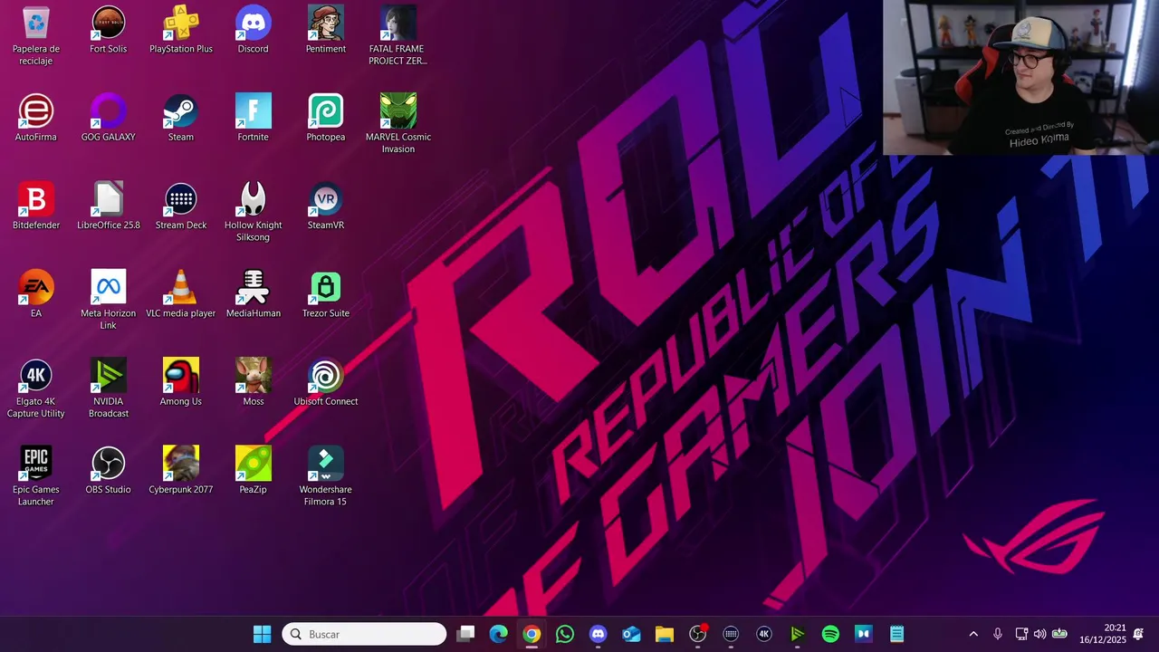The width and height of the screenshot is (1159, 652).
Task: Open Task View from the taskbar
Action: point(465,634)
